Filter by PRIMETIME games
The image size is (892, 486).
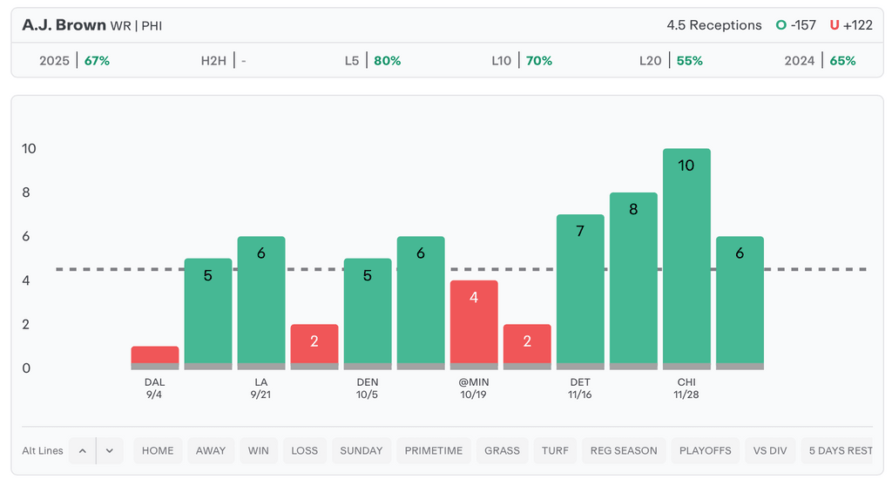click(x=434, y=450)
